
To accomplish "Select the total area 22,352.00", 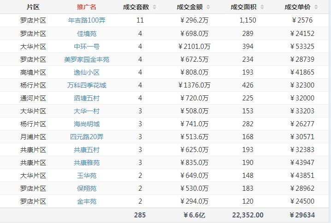I will [248, 215].
